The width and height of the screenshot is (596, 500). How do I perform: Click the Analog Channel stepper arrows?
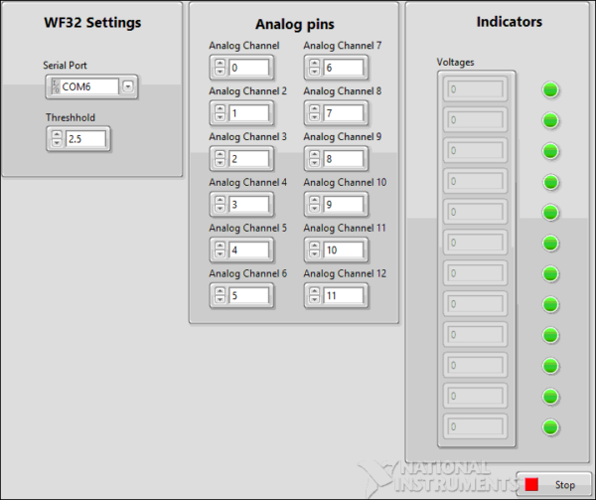(x=220, y=68)
